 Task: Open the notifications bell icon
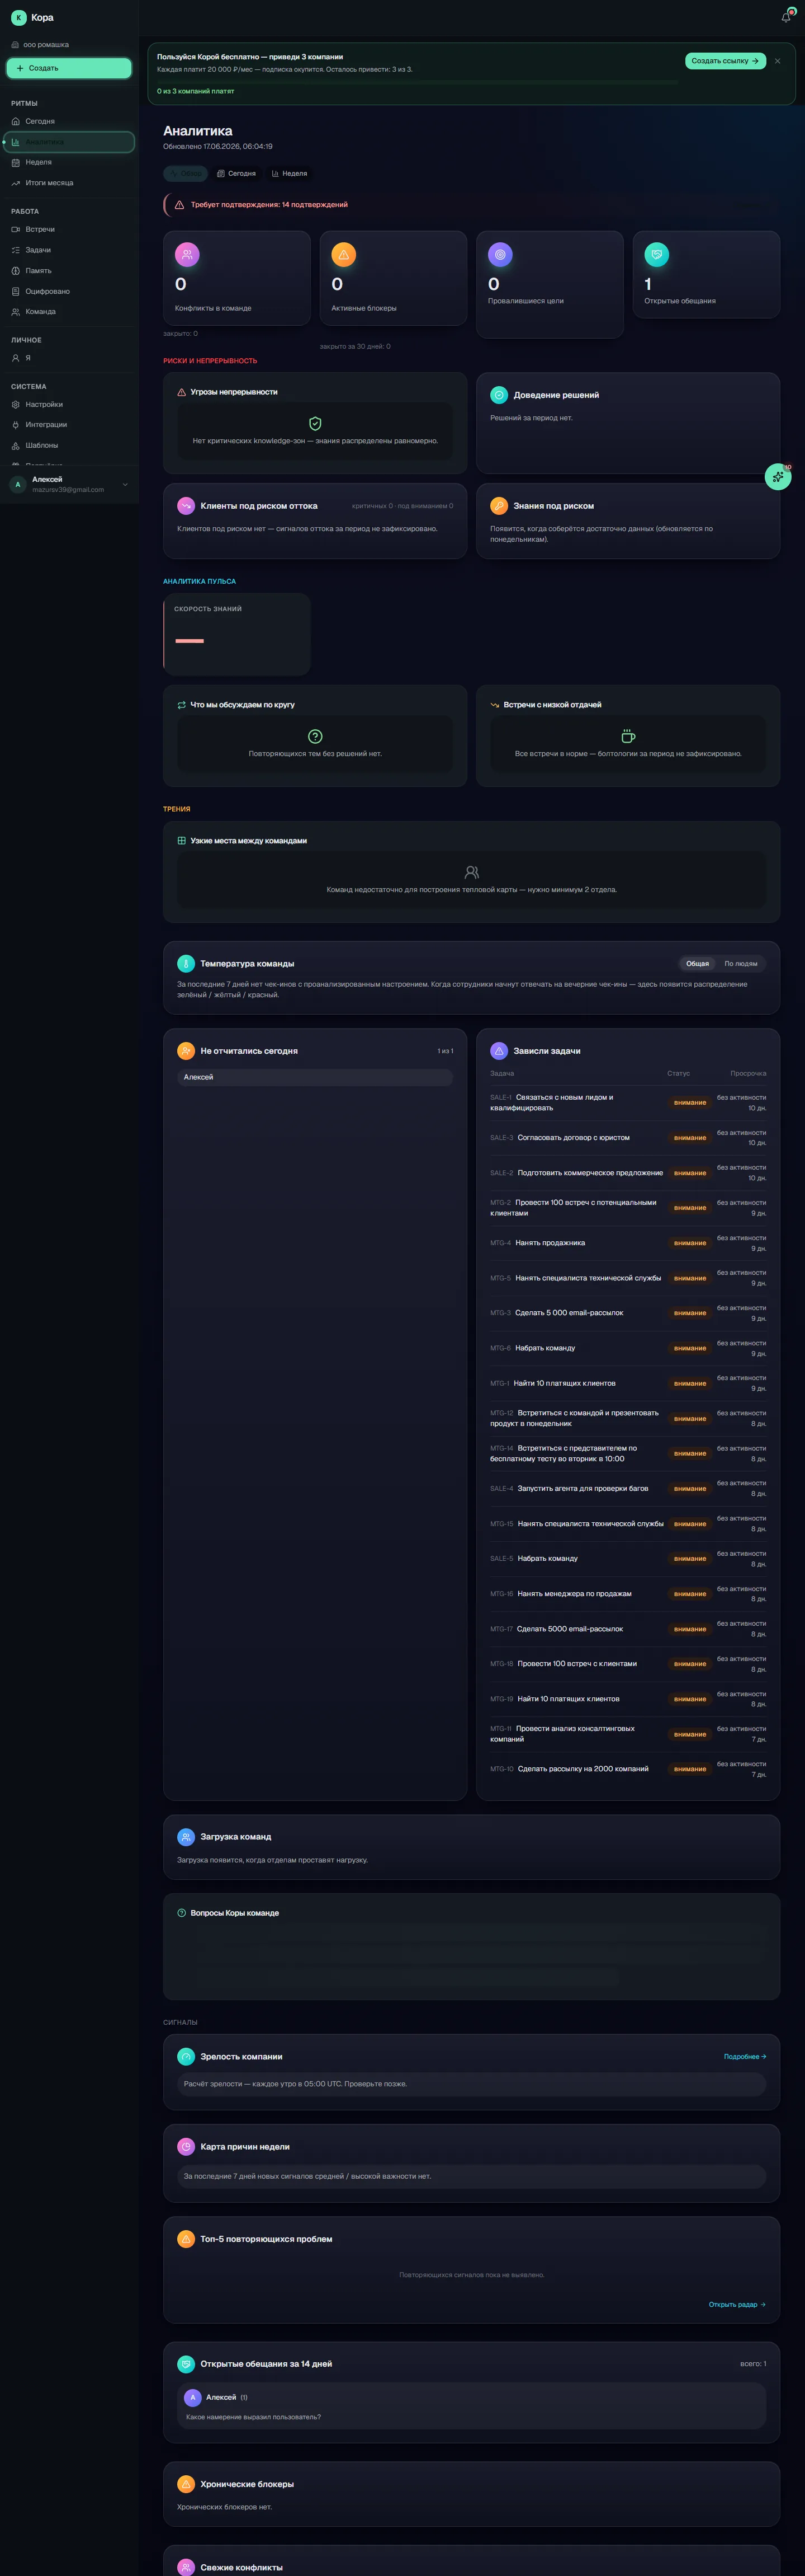786,17
